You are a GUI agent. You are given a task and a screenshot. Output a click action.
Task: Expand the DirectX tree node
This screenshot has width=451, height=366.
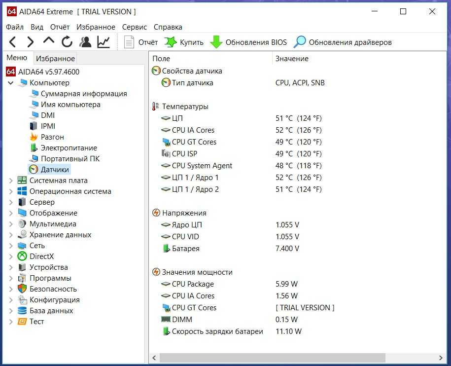(x=11, y=256)
